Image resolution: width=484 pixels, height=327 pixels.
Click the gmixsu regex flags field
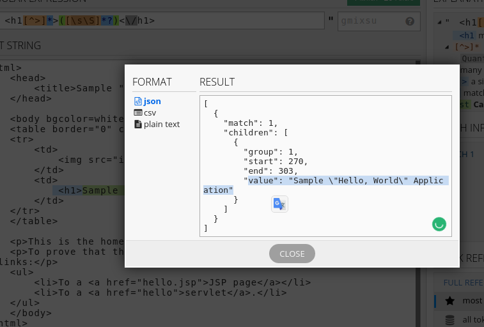tap(371, 21)
